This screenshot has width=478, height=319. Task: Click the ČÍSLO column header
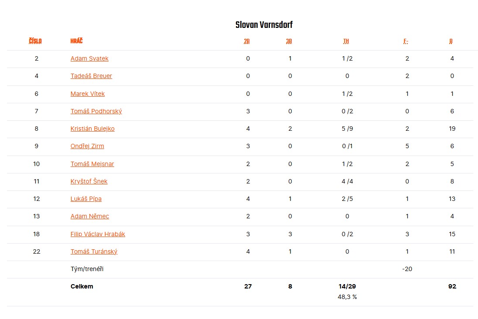(x=35, y=41)
